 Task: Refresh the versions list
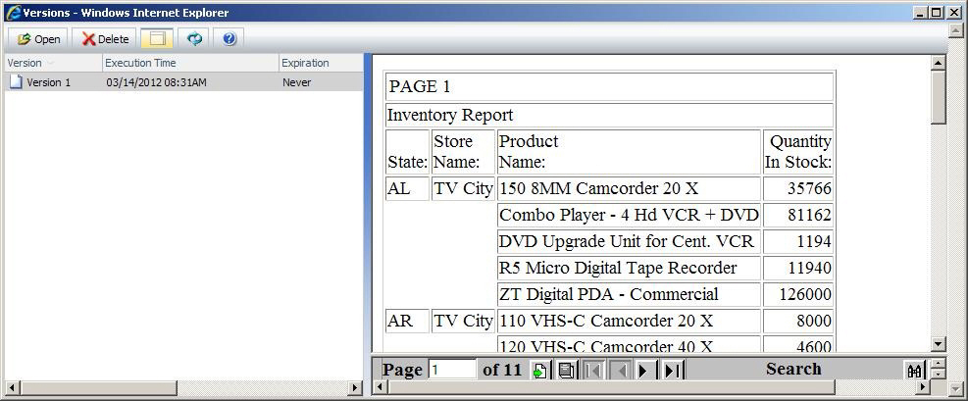click(194, 39)
